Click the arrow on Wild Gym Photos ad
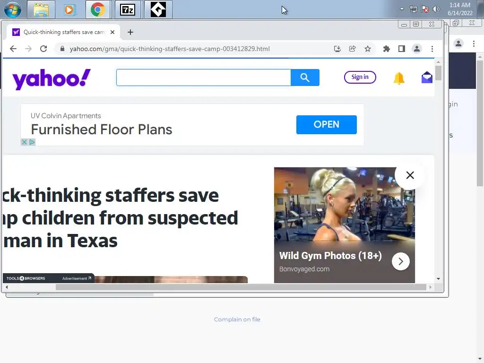484x363 pixels. pos(401,261)
